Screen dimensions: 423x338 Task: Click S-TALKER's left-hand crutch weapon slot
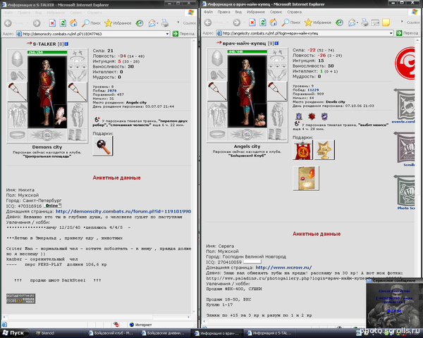pos(17,92)
